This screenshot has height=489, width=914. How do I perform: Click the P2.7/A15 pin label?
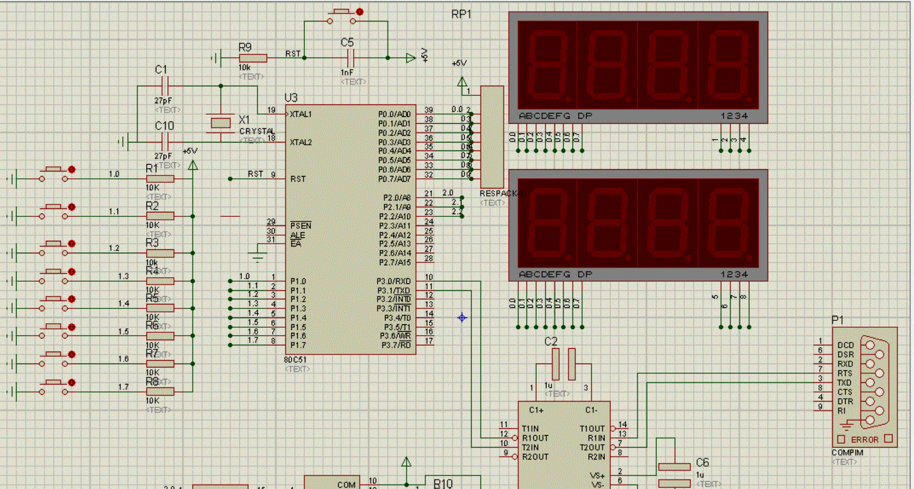click(395, 262)
